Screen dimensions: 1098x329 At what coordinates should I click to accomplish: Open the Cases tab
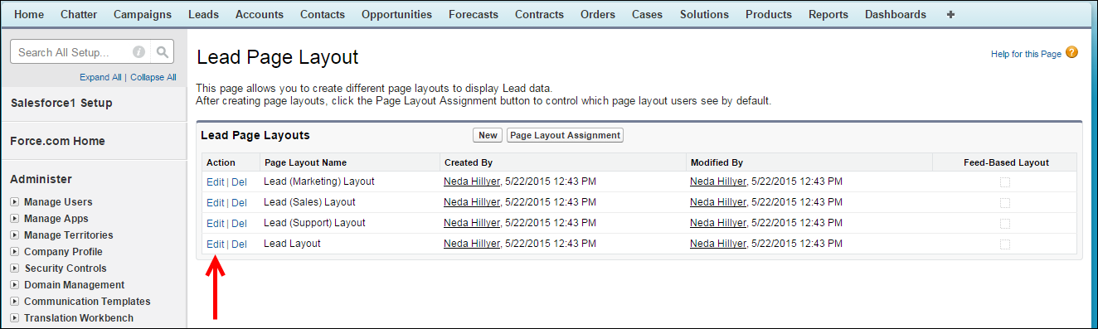tap(648, 14)
